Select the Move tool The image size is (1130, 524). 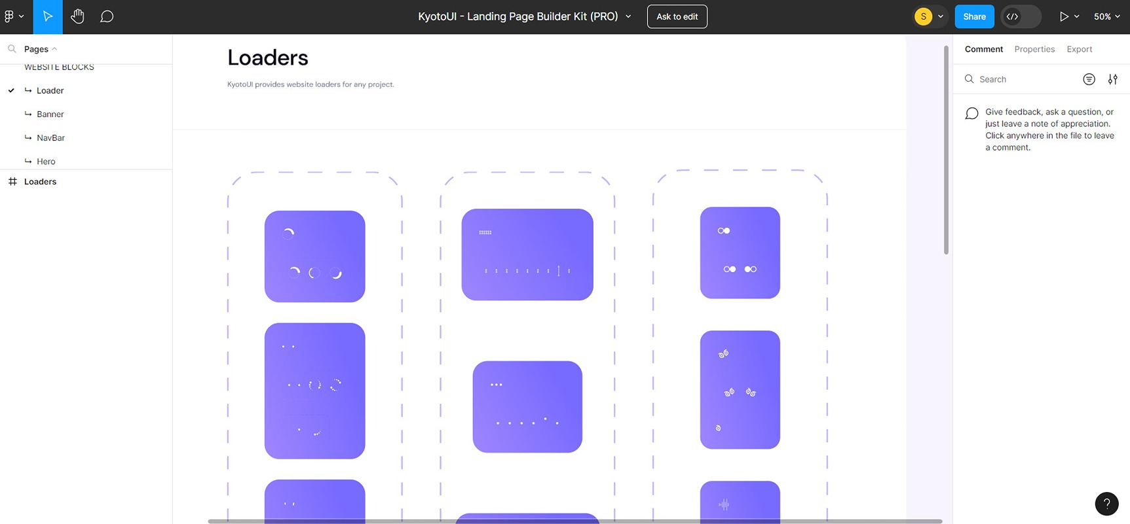(48, 16)
